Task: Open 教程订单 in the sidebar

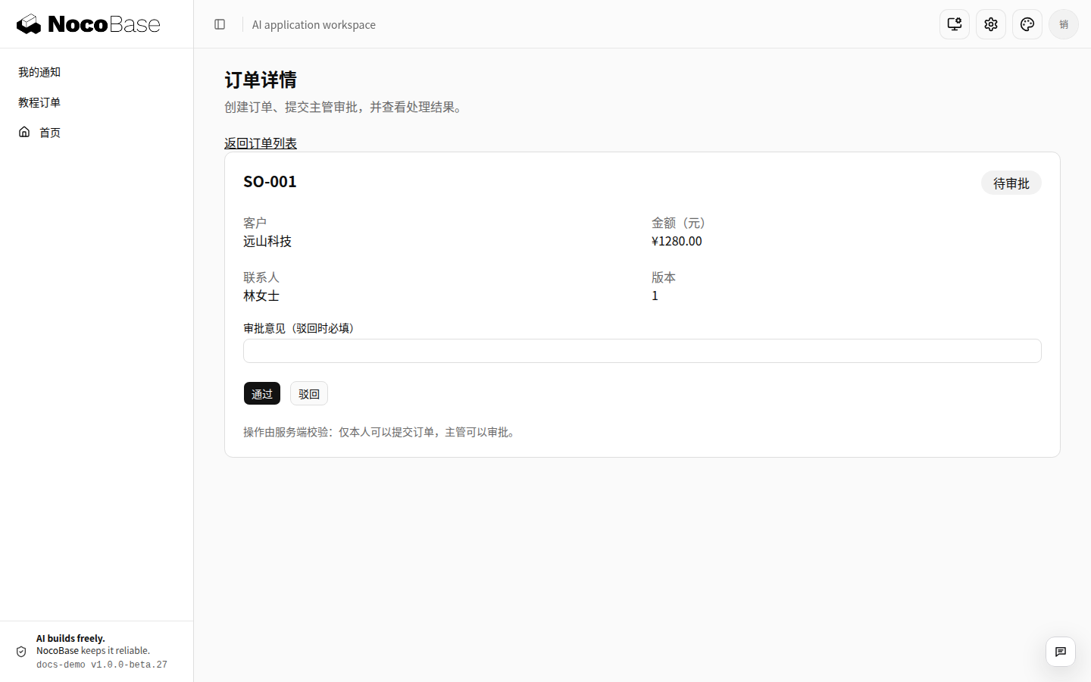Action: (39, 102)
